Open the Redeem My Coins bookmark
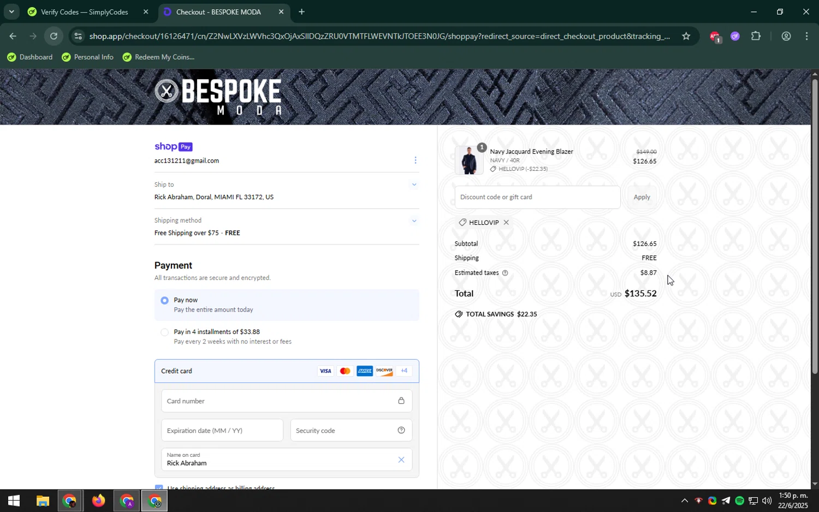Image resolution: width=819 pixels, height=512 pixels. 158,57
